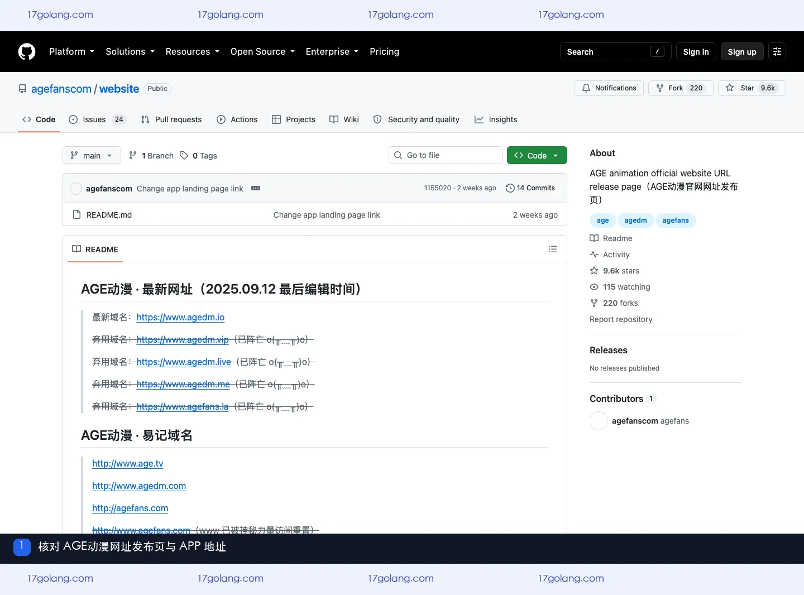Open the http://www.age.tv link
Image resolution: width=804 pixels, height=595 pixels.
coord(128,463)
